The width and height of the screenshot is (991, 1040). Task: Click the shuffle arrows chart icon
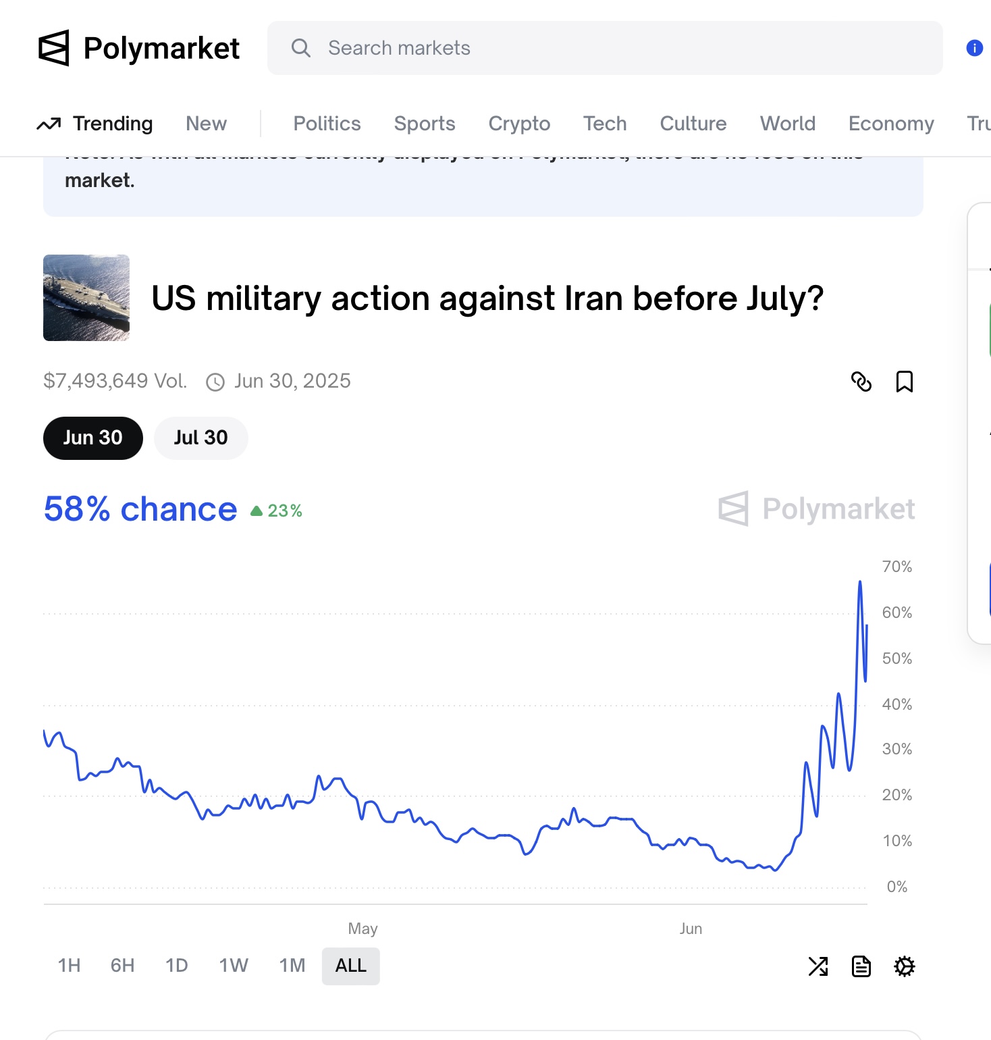click(x=818, y=966)
